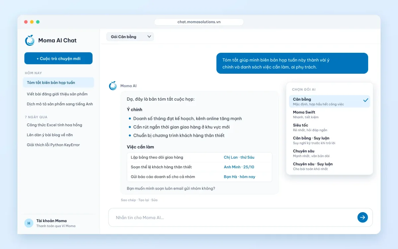Image resolution: width=398 pixels, height=249 pixels.
Task: Open the Gói Cân bằng dropdown
Action: click(130, 37)
